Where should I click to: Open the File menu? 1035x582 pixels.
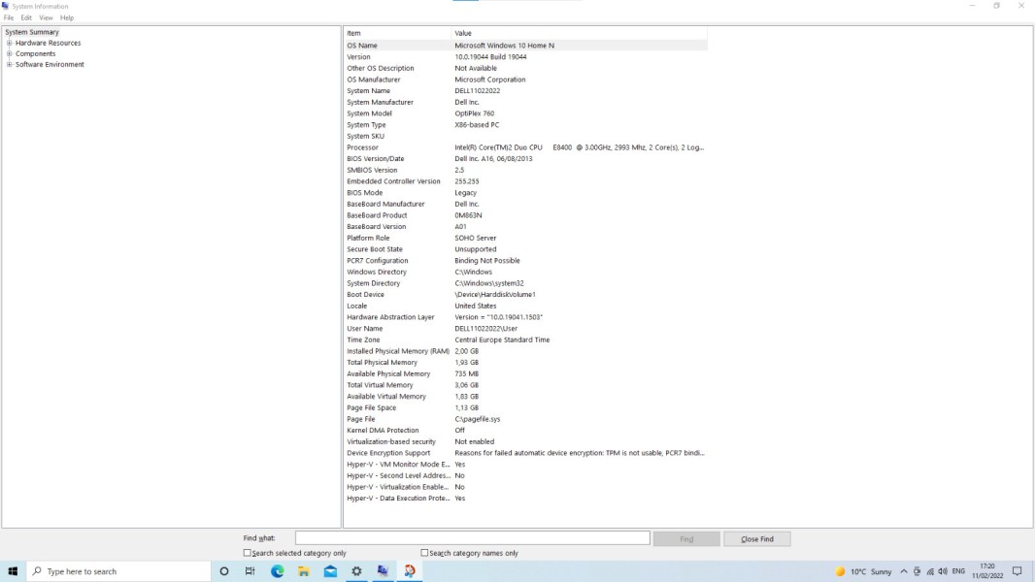pyautogui.click(x=8, y=16)
